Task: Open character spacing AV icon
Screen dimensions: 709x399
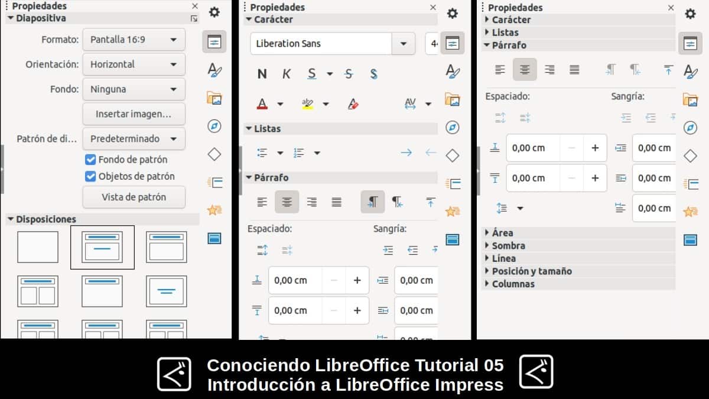Action: click(x=410, y=104)
